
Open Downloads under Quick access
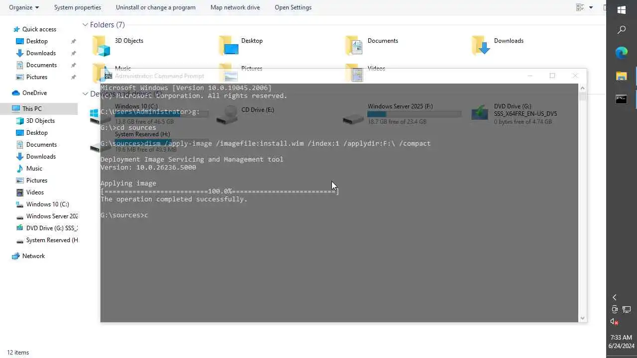(x=41, y=53)
